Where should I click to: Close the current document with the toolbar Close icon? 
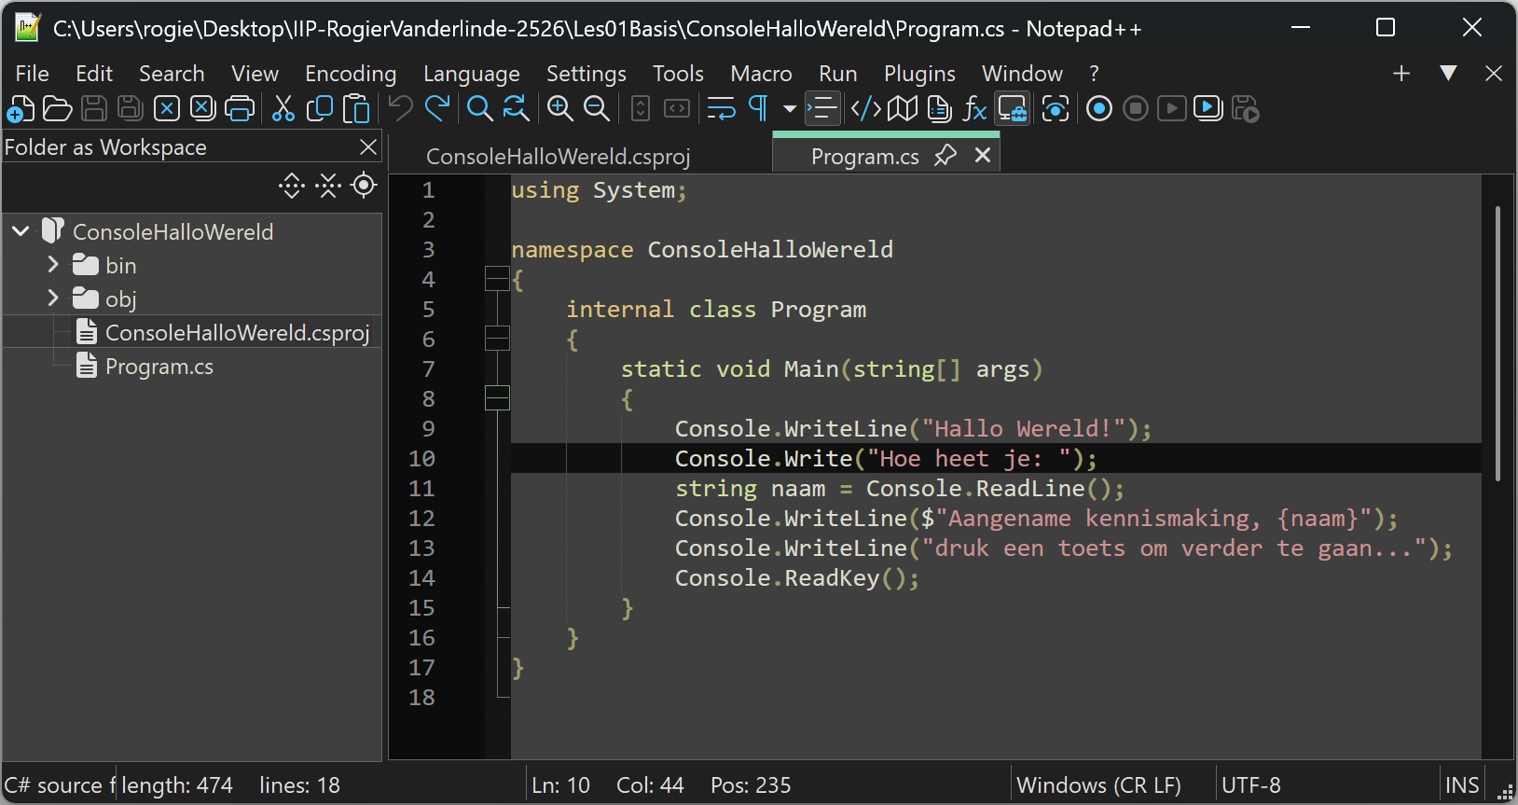(x=167, y=109)
